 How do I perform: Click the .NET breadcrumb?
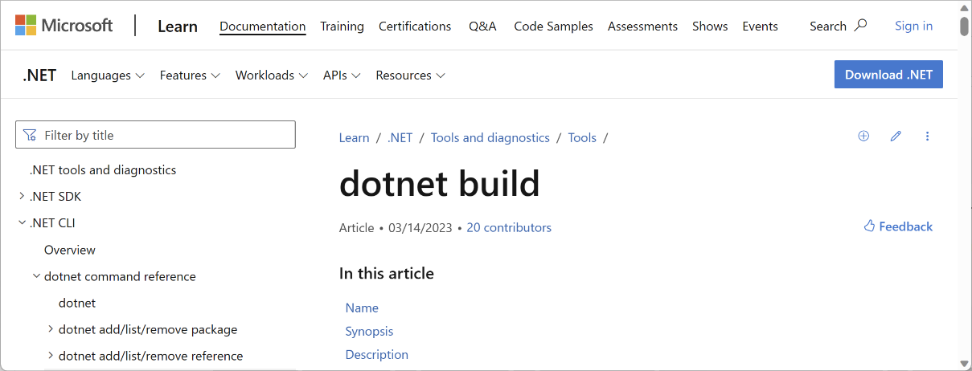pyautogui.click(x=400, y=137)
